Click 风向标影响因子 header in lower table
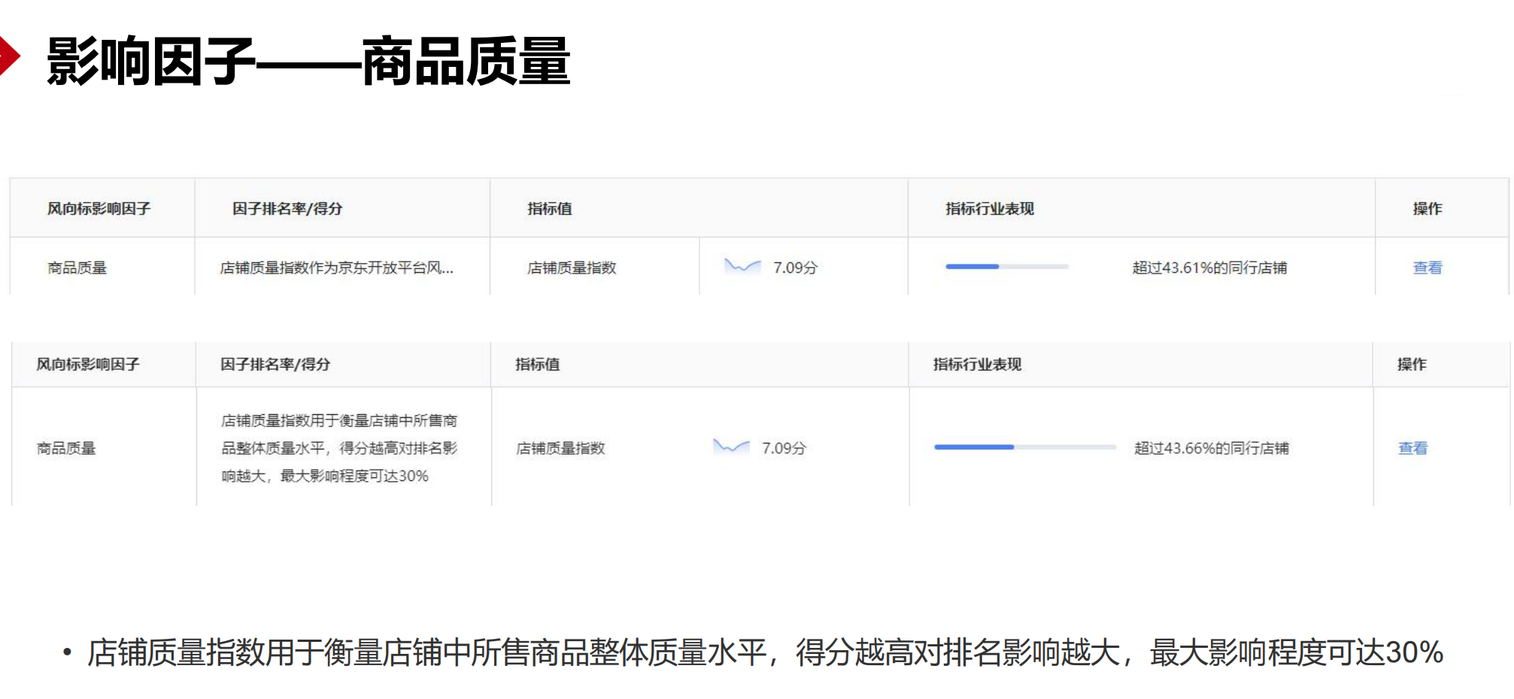 87,364
